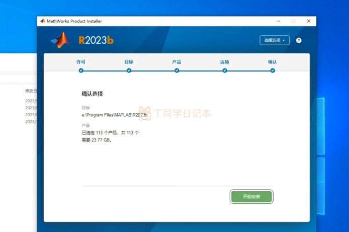This screenshot has width=349, height=232.
Task: Go to the 选项 step
Action: click(x=225, y=62)
